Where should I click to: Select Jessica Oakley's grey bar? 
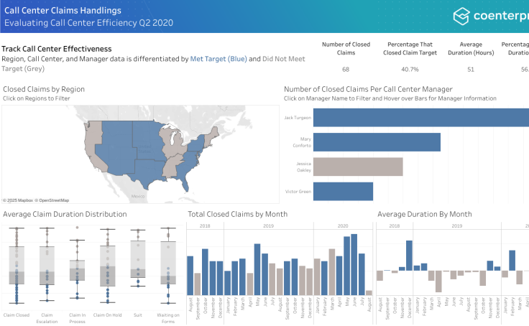359,167
